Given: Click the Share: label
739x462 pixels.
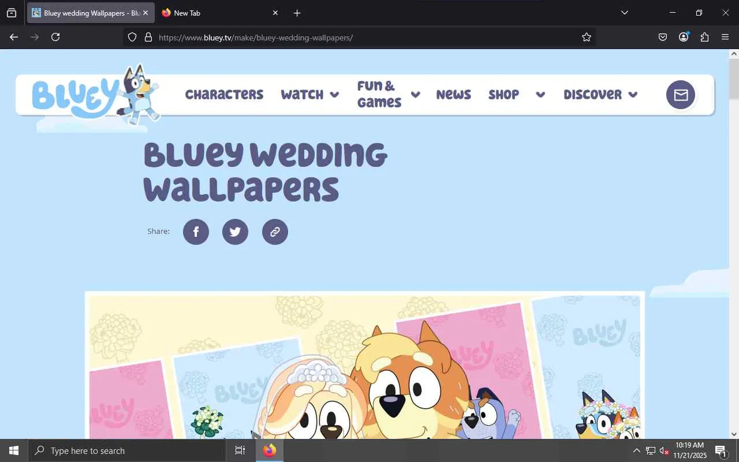Looking at the screenshot, I should click(158, 231).
